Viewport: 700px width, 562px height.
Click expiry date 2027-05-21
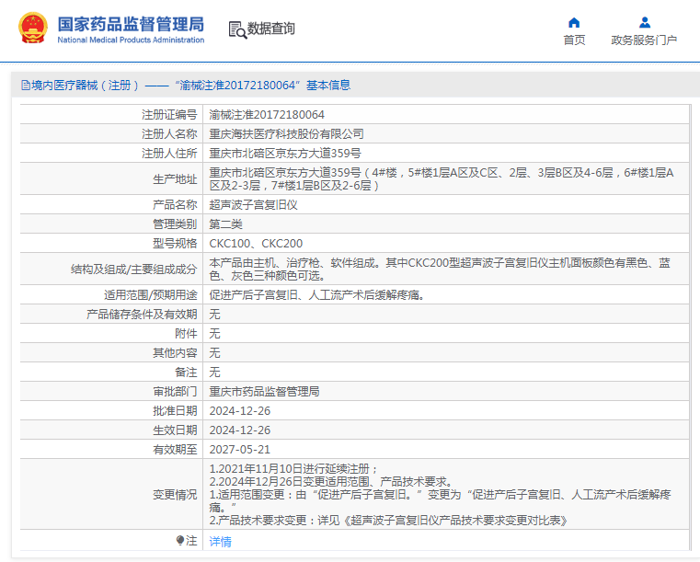pyautogui.click(x=240, y=449)
